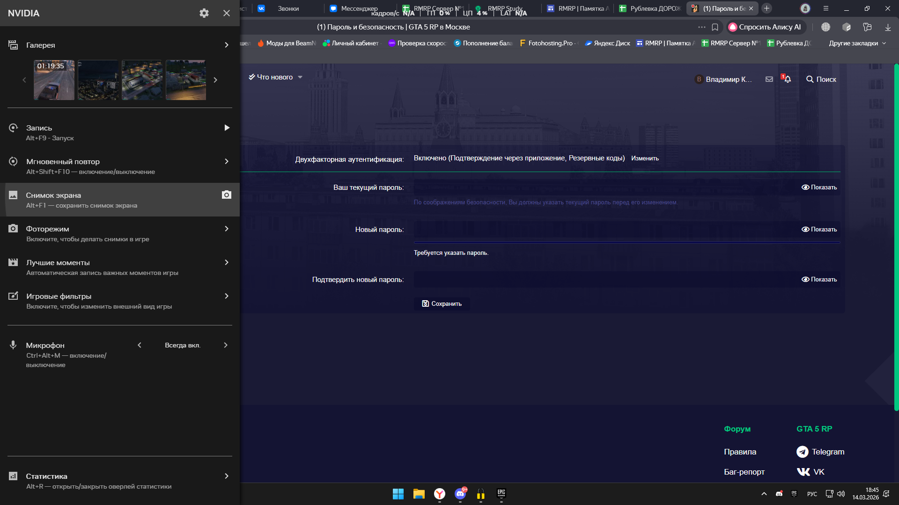Click the Сохранить button
899x505 pixels.
442,304
